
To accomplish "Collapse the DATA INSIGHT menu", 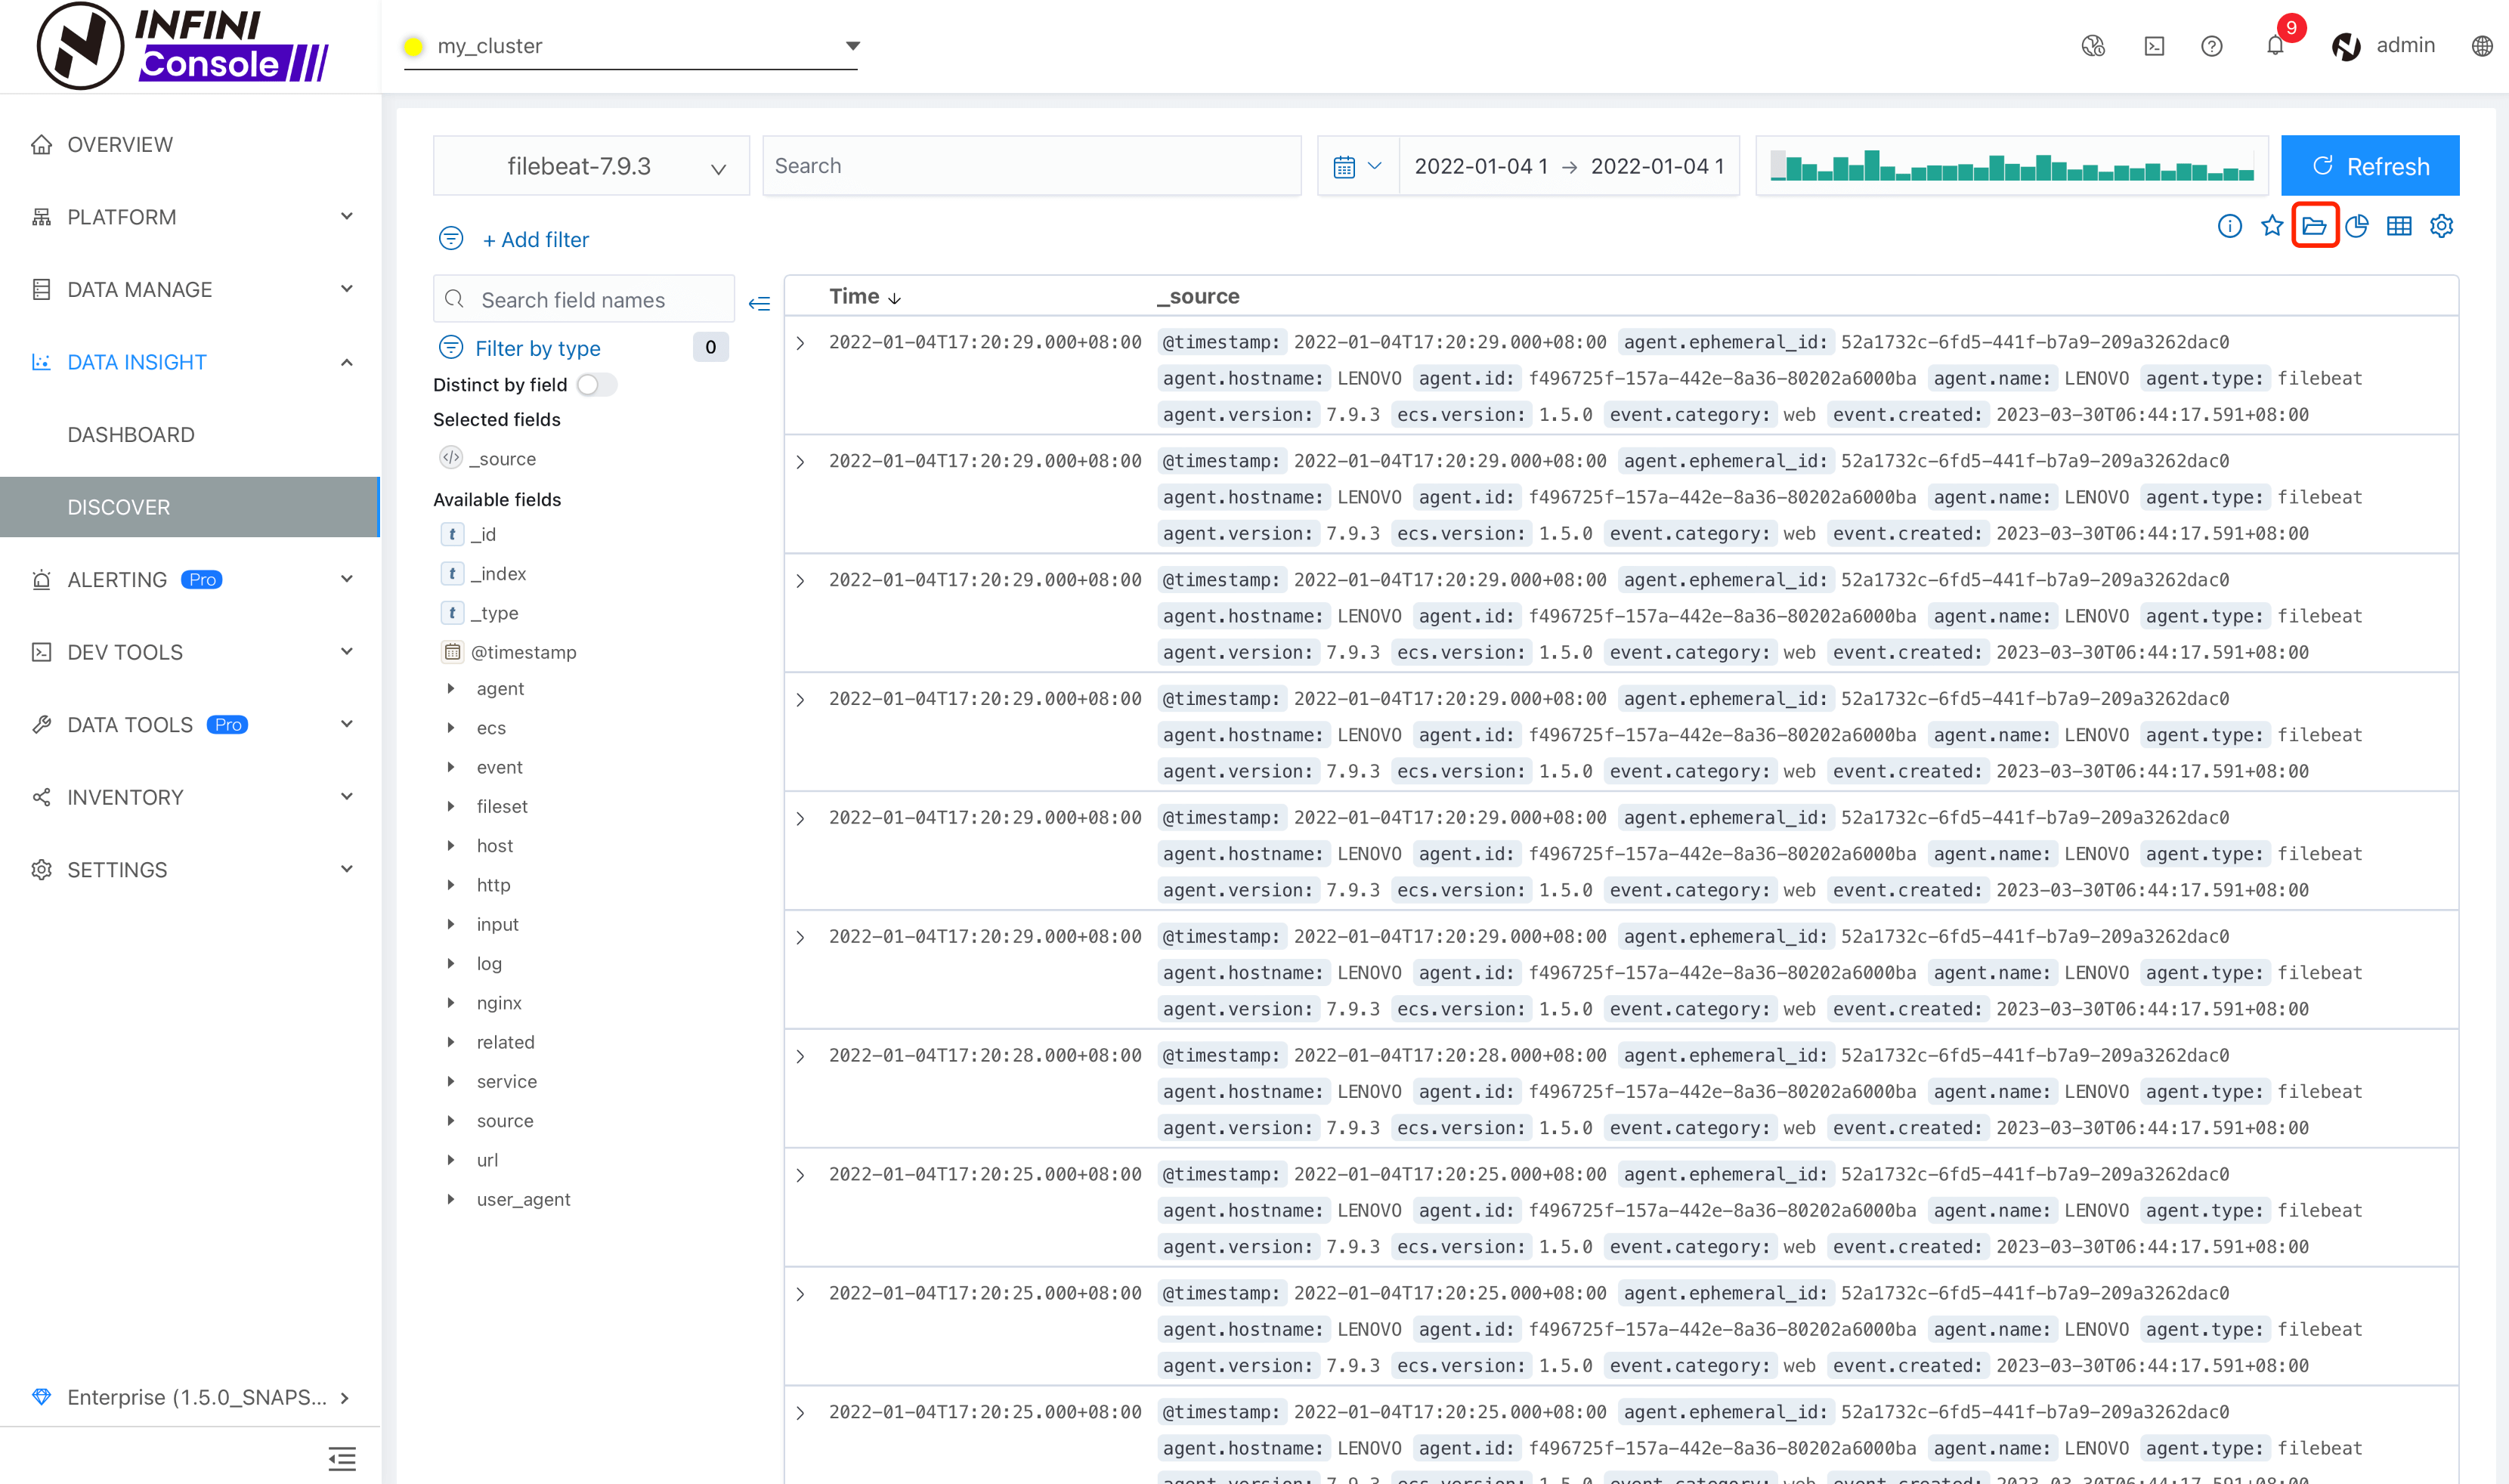I will (x=190, y=362).
